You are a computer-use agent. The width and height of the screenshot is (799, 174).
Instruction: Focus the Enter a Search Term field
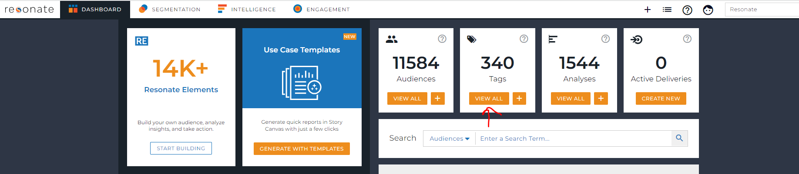click(x=574, y=139)
